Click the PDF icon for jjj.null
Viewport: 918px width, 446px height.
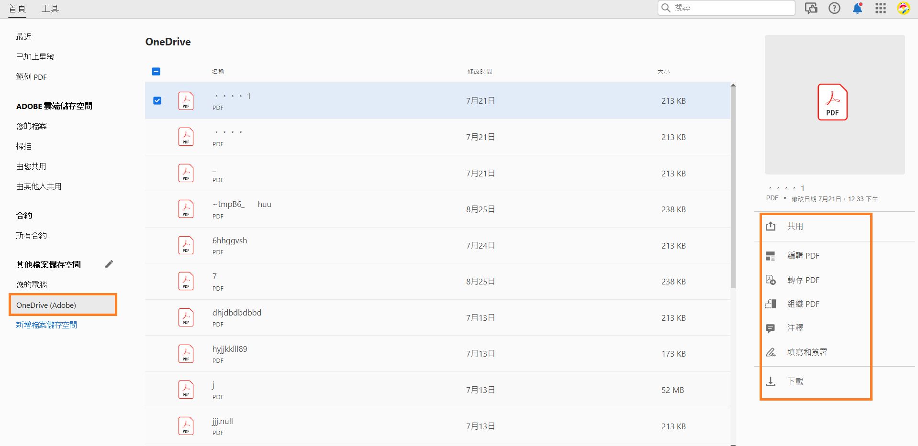186,426
